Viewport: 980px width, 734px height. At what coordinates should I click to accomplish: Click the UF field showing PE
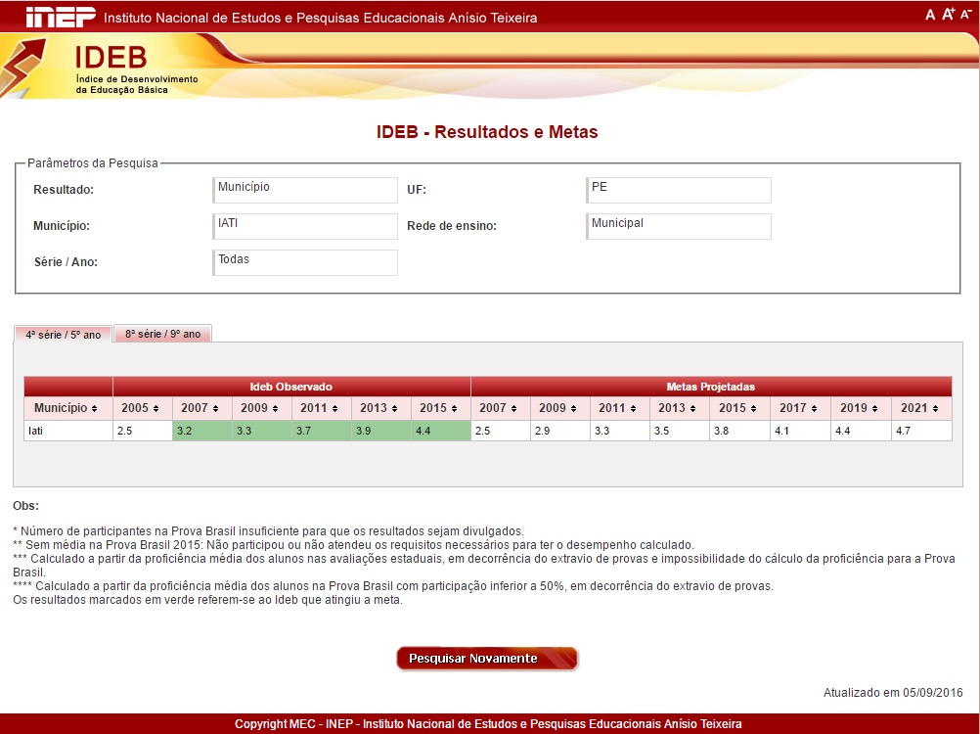[679, 190]
